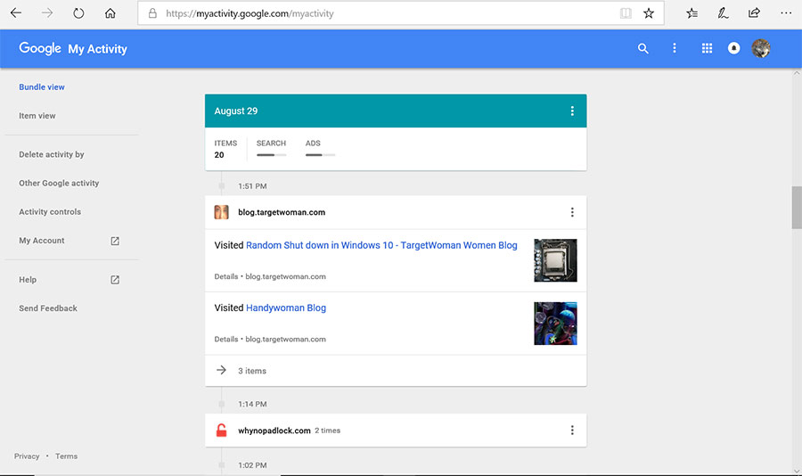Click the 1:51 PM timestamp

click(x=252, y=186)
